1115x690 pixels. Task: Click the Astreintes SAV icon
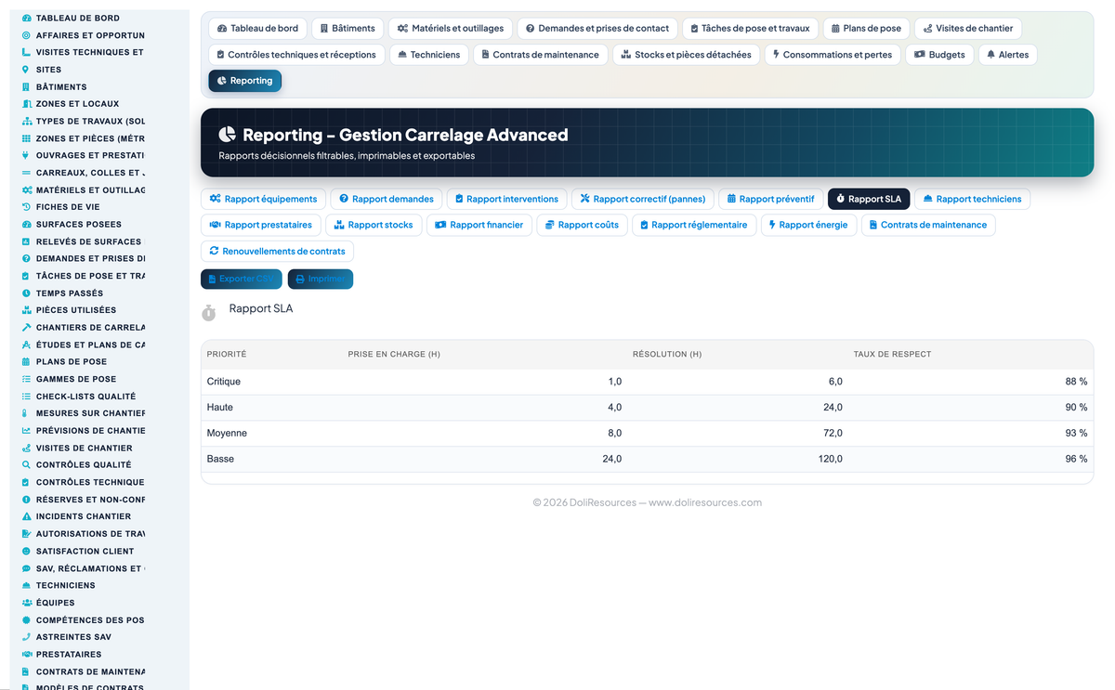tap(26, 637)
